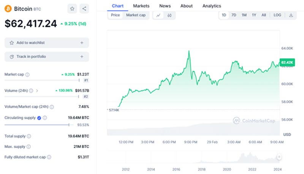Expand Volume (24h) details chevron
The width and height of the screenshot is (304, 174).
click(x=37, y=91)
